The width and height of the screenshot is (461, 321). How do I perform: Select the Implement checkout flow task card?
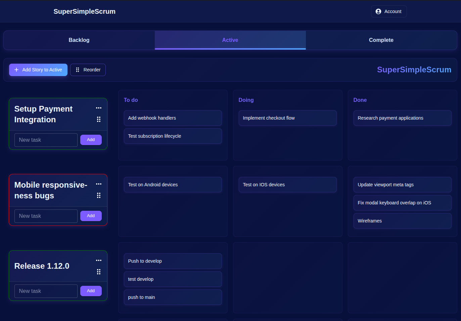click(x=287, y=118)
